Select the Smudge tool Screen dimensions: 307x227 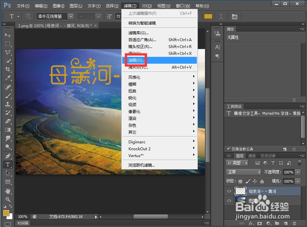8,138
